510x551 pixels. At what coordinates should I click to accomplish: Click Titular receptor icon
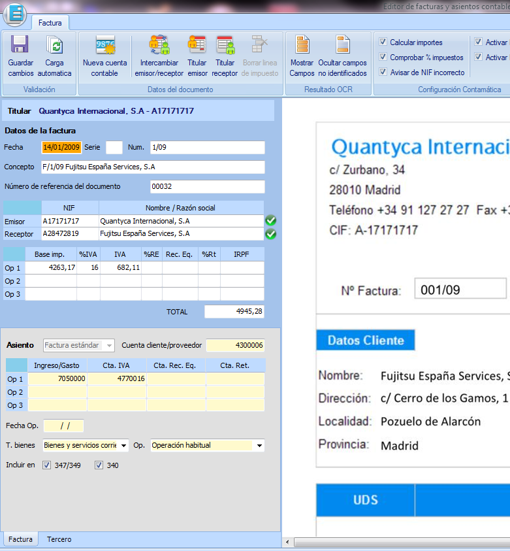click(225, 45)
